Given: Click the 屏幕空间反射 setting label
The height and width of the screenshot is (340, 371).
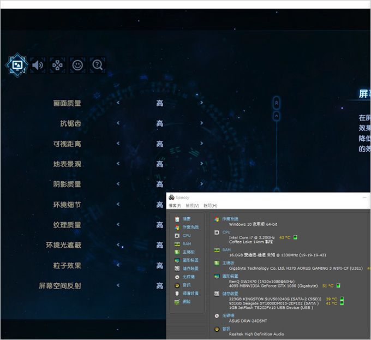Looking at the screenshot, I should click(x=60, y=286).
